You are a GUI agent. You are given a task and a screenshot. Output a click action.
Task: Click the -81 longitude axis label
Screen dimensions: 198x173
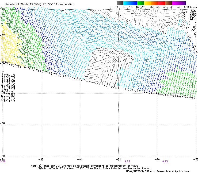coord(118,159)
